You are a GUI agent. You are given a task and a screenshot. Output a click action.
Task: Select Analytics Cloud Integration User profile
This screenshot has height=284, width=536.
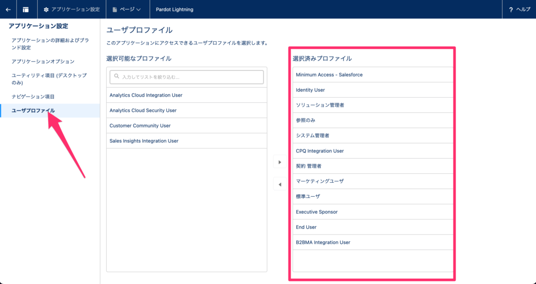tap(146, 95)
